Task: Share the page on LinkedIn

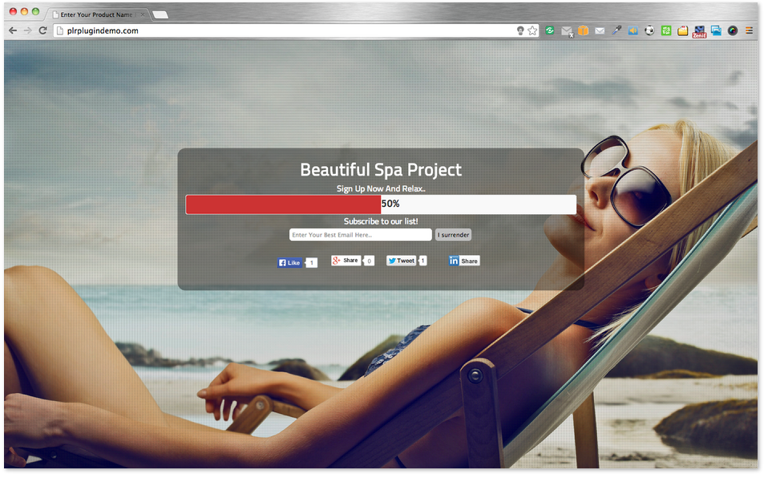Action: (464, 261)
